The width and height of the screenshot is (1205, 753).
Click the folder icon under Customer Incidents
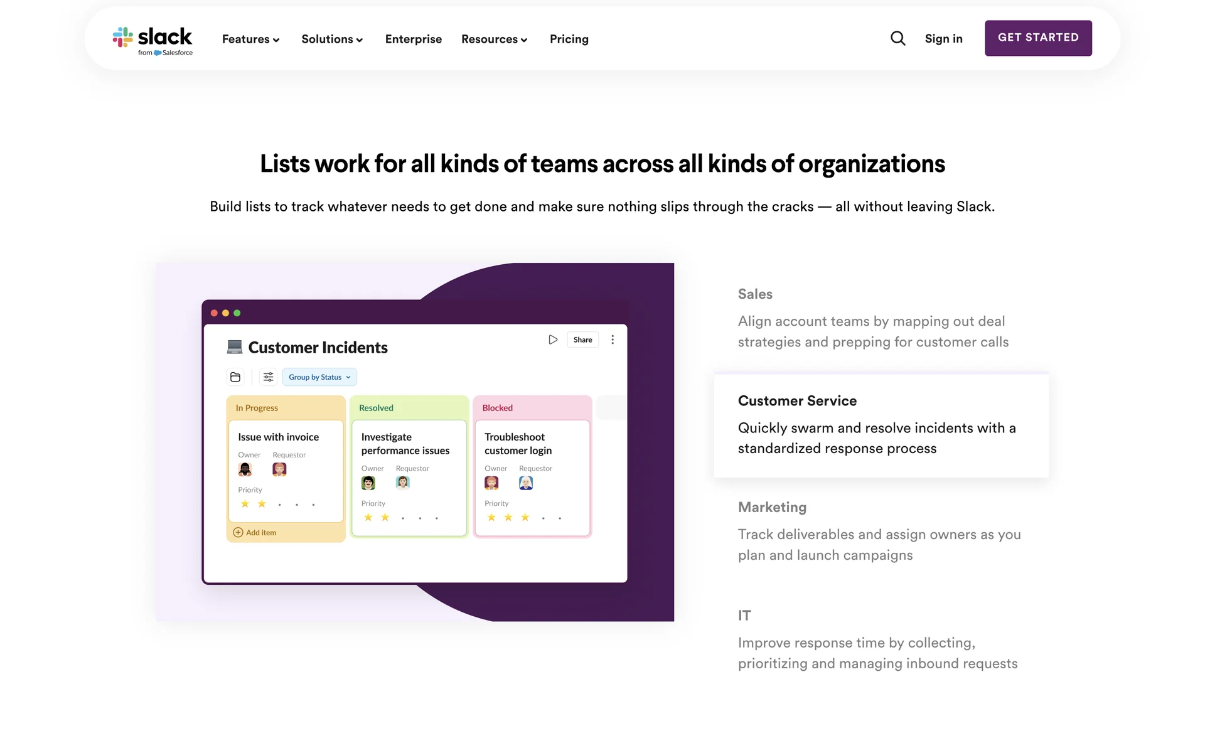[235, 377]
